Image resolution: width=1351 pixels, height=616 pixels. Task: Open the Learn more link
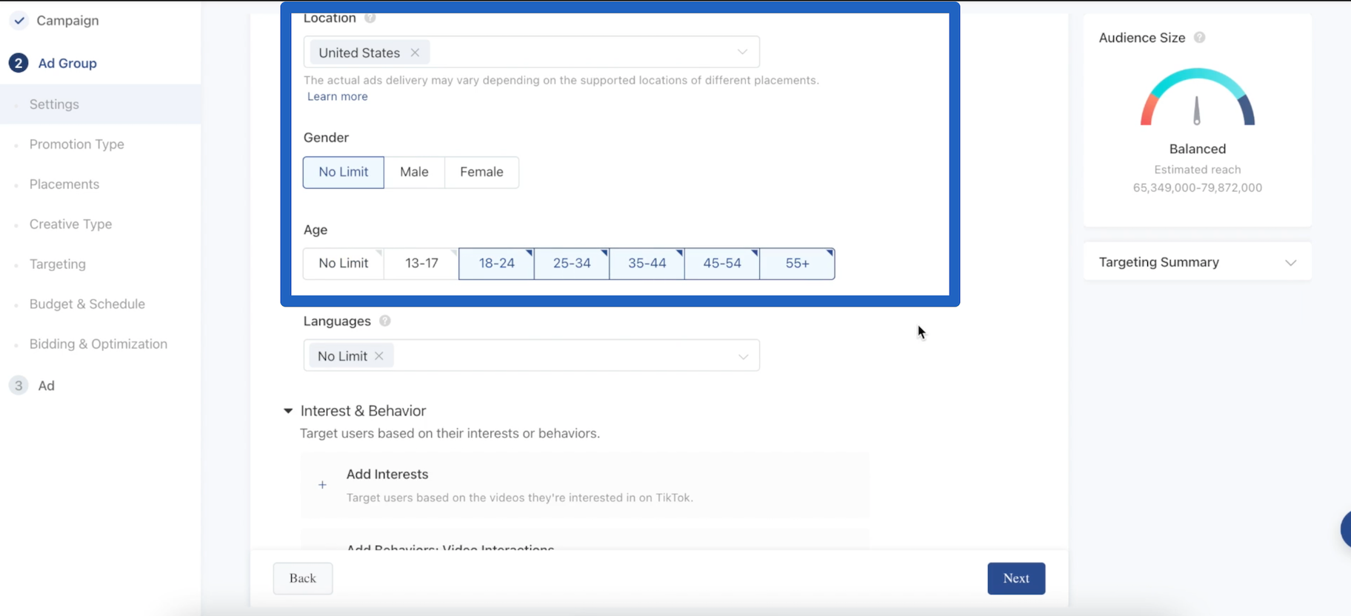338,96
